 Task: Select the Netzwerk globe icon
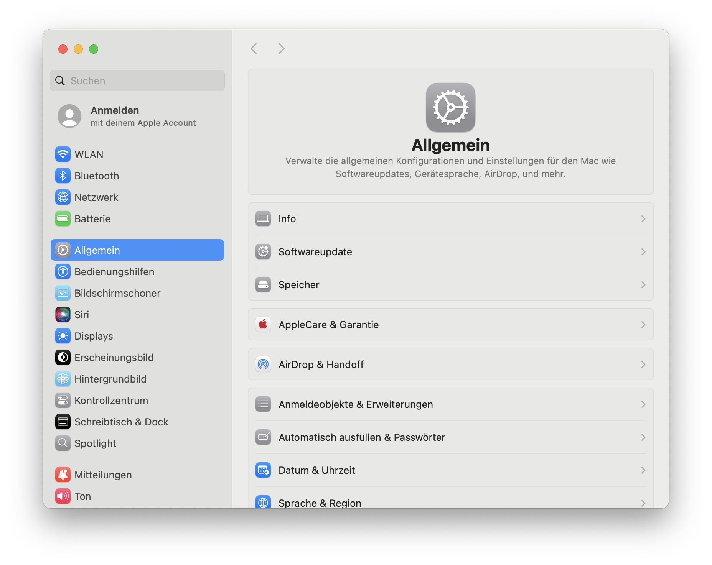point(63,197)
